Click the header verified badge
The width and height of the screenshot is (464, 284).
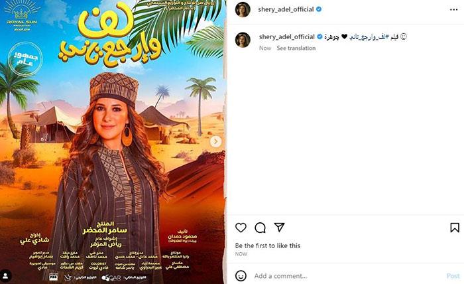pos(319,9)
